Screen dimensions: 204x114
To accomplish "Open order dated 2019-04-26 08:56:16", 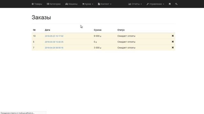I will coord(54,48).
